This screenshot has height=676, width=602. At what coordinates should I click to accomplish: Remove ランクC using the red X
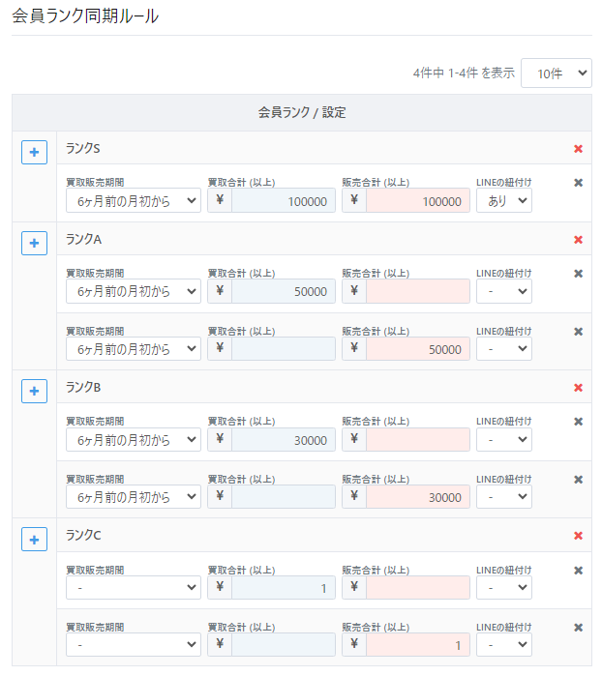[578, 536]
